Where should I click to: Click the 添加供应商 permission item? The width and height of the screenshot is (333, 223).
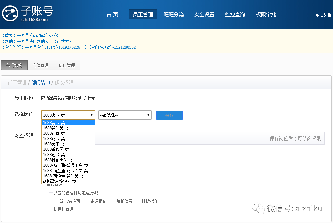[70, 201]
